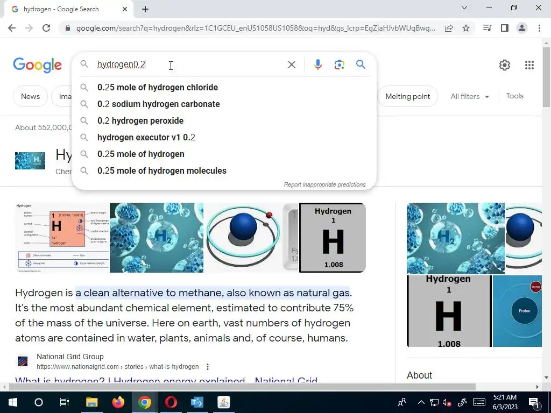Click the nationalgrid.com URL breadcrumb
Image resolution: width=551 pixels, height=413 pixels.
coord(117,367)
